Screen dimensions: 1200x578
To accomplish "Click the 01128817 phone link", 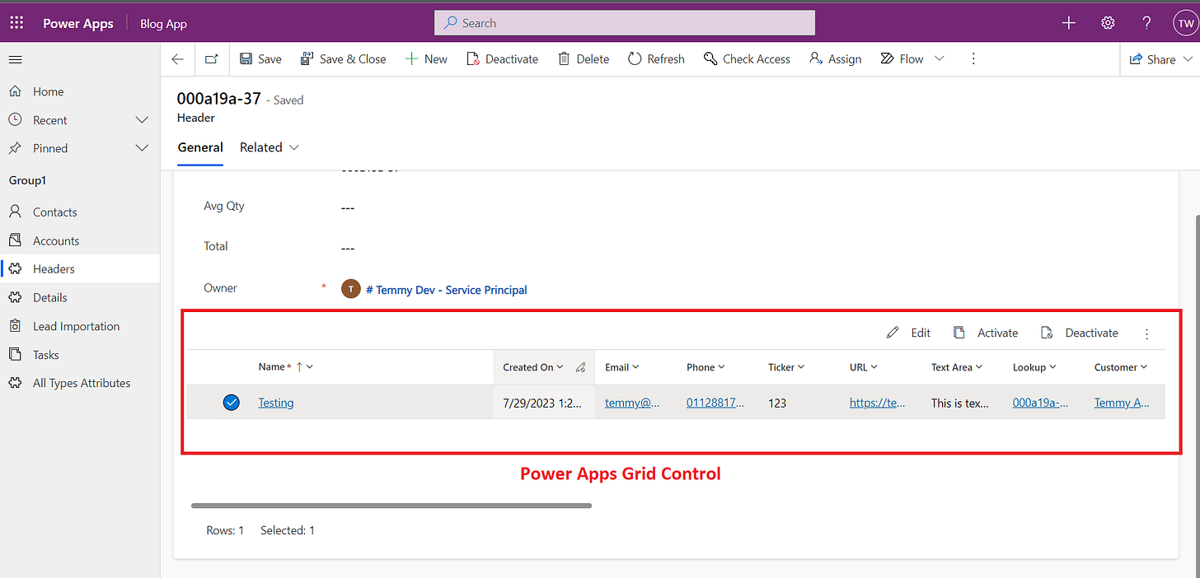I will 715,403.
